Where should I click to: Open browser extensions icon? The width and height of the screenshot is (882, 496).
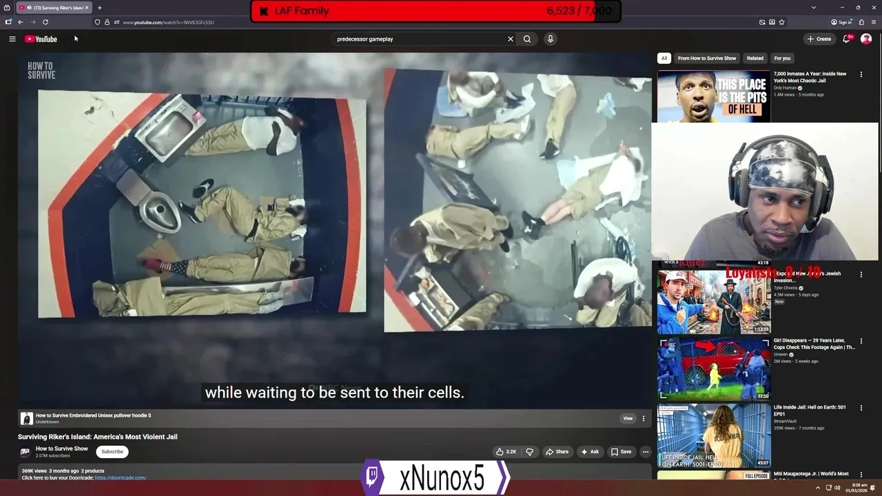tap(861, 22)
